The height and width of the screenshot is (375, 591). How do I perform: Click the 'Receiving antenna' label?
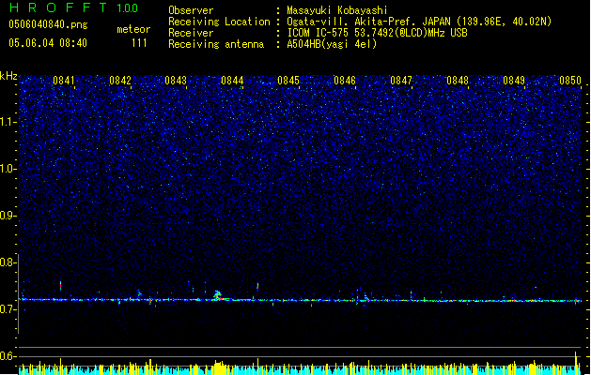click(216, 44)
